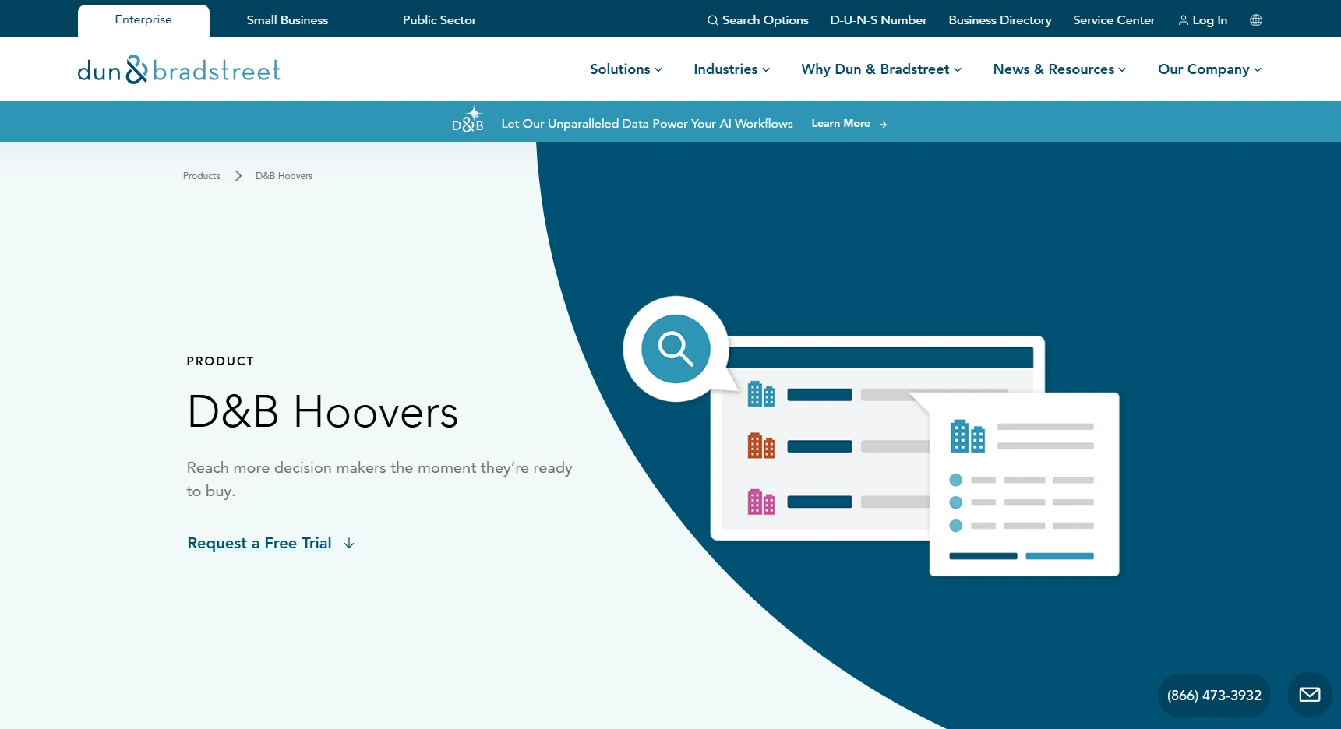
Task: Click the AI Workflows banner text
Action: click(x=647, y=124)
